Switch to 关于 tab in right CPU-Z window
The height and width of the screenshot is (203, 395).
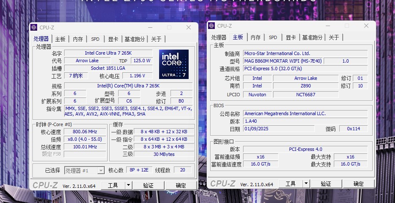334,38
